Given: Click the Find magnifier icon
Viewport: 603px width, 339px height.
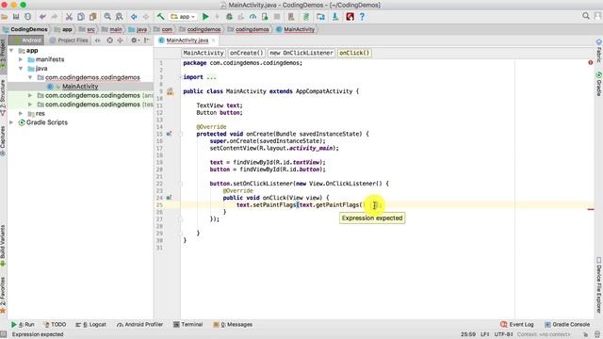Looking at the screenshot, I should 107,17.
